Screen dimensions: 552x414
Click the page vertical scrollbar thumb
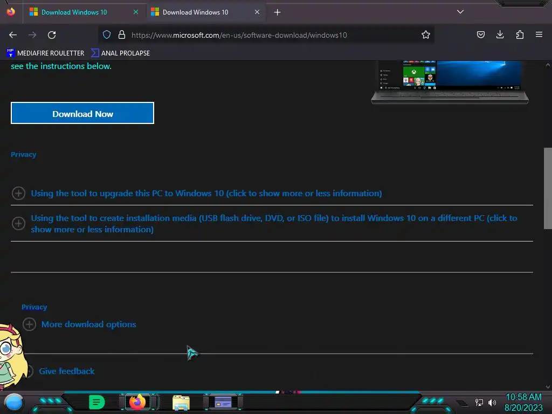pos(548,188)
